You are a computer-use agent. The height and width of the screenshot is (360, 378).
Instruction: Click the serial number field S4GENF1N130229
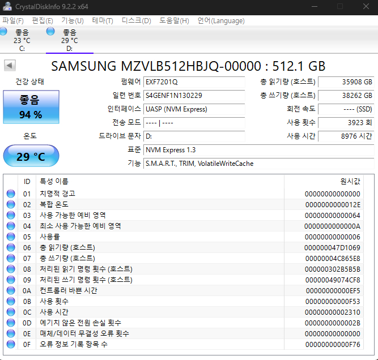coord(194,96)
